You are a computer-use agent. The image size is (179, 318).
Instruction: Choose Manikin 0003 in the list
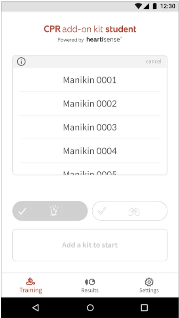[x=90, y=127]
